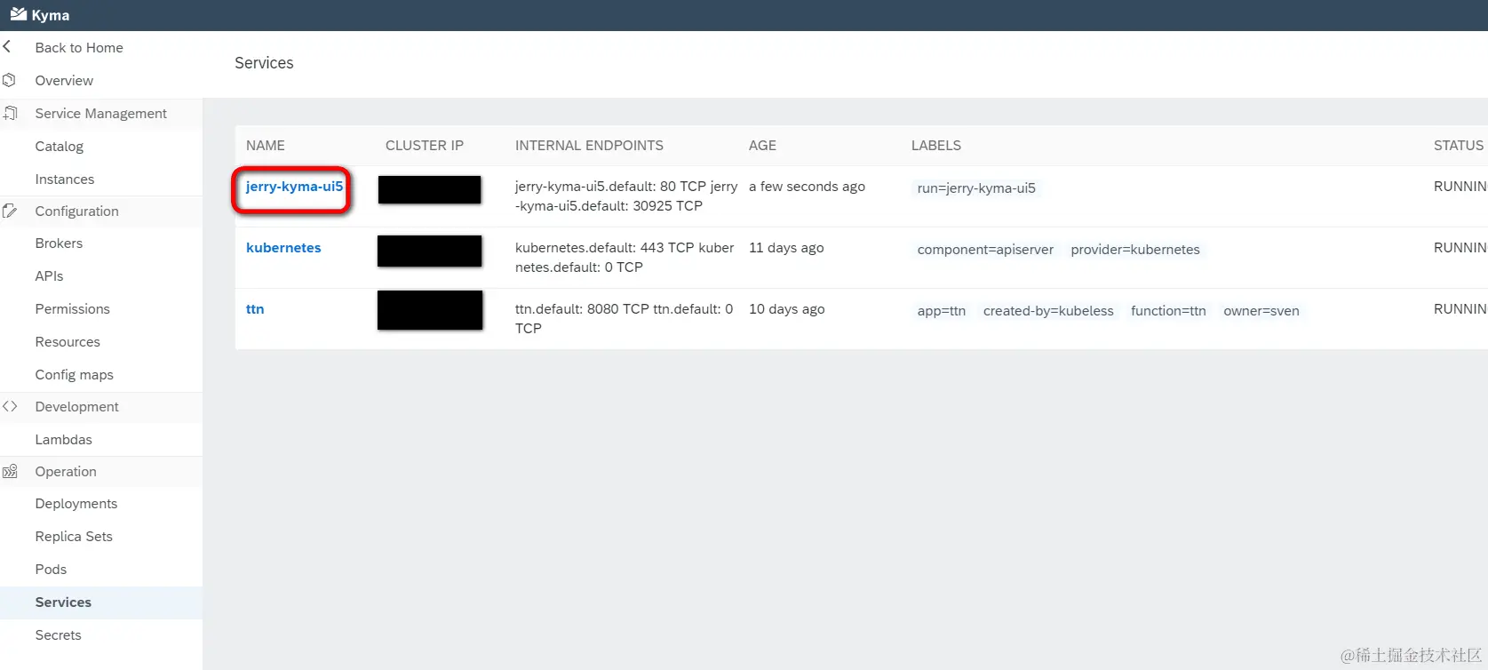The width and height of the screenshot is (1488, 670).
Task: Click the INTERNAL ENDPOINTS column header
Action: pos(589,146)
